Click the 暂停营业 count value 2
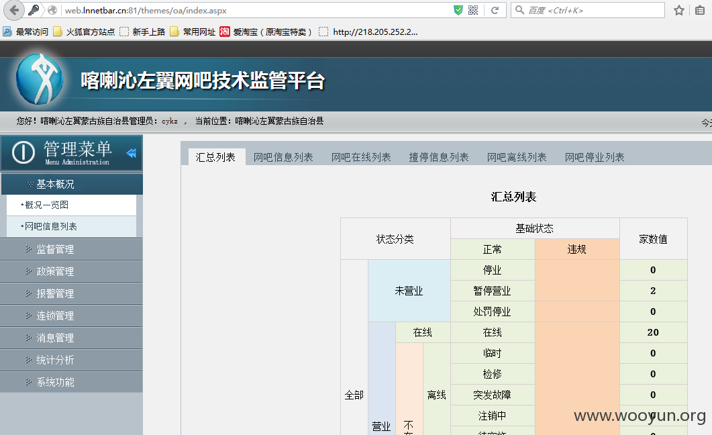 (653, 291)
